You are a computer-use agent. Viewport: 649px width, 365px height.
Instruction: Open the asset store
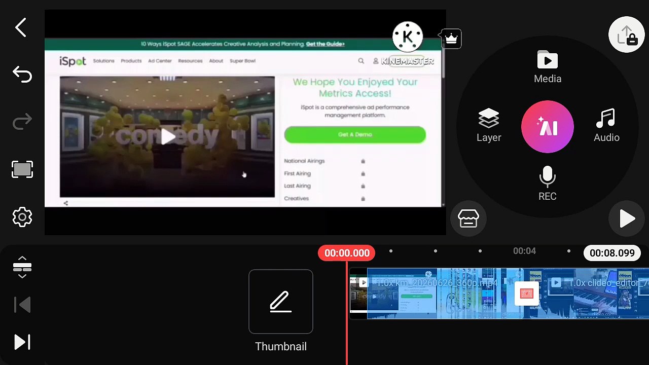click(x=468, y=218)
